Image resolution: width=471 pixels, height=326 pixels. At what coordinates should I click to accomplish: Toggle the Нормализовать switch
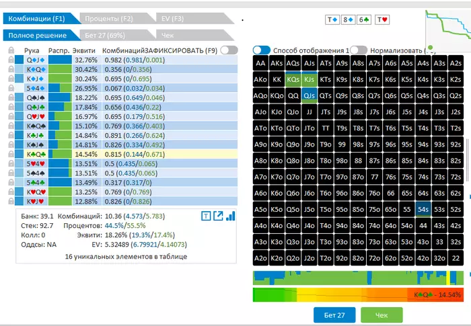pyautogui.click(x=359, y=50)
